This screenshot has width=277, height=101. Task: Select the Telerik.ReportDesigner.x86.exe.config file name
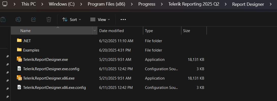(x=54, y=88)
